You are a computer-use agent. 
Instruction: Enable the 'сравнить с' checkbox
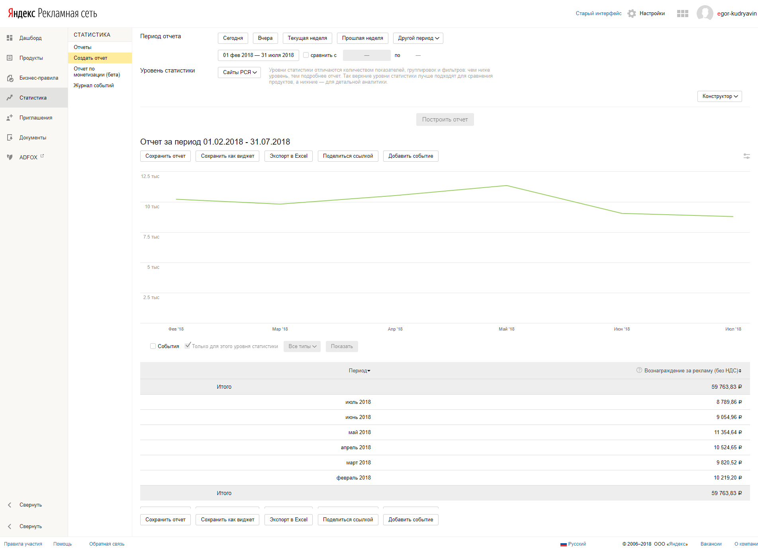306,55
